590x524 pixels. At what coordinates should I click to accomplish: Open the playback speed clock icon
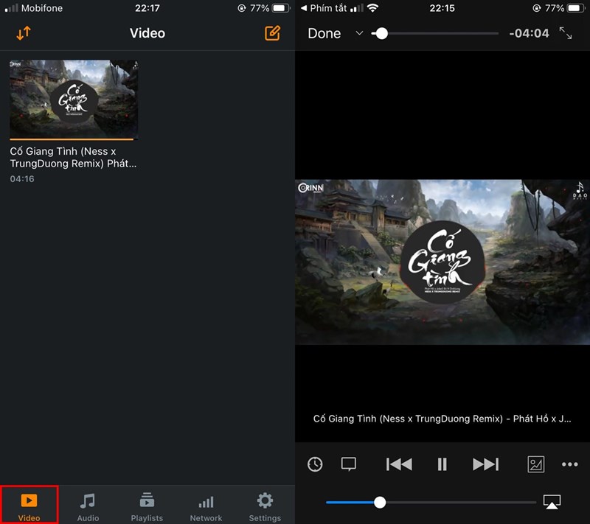(x=315, y=464)
